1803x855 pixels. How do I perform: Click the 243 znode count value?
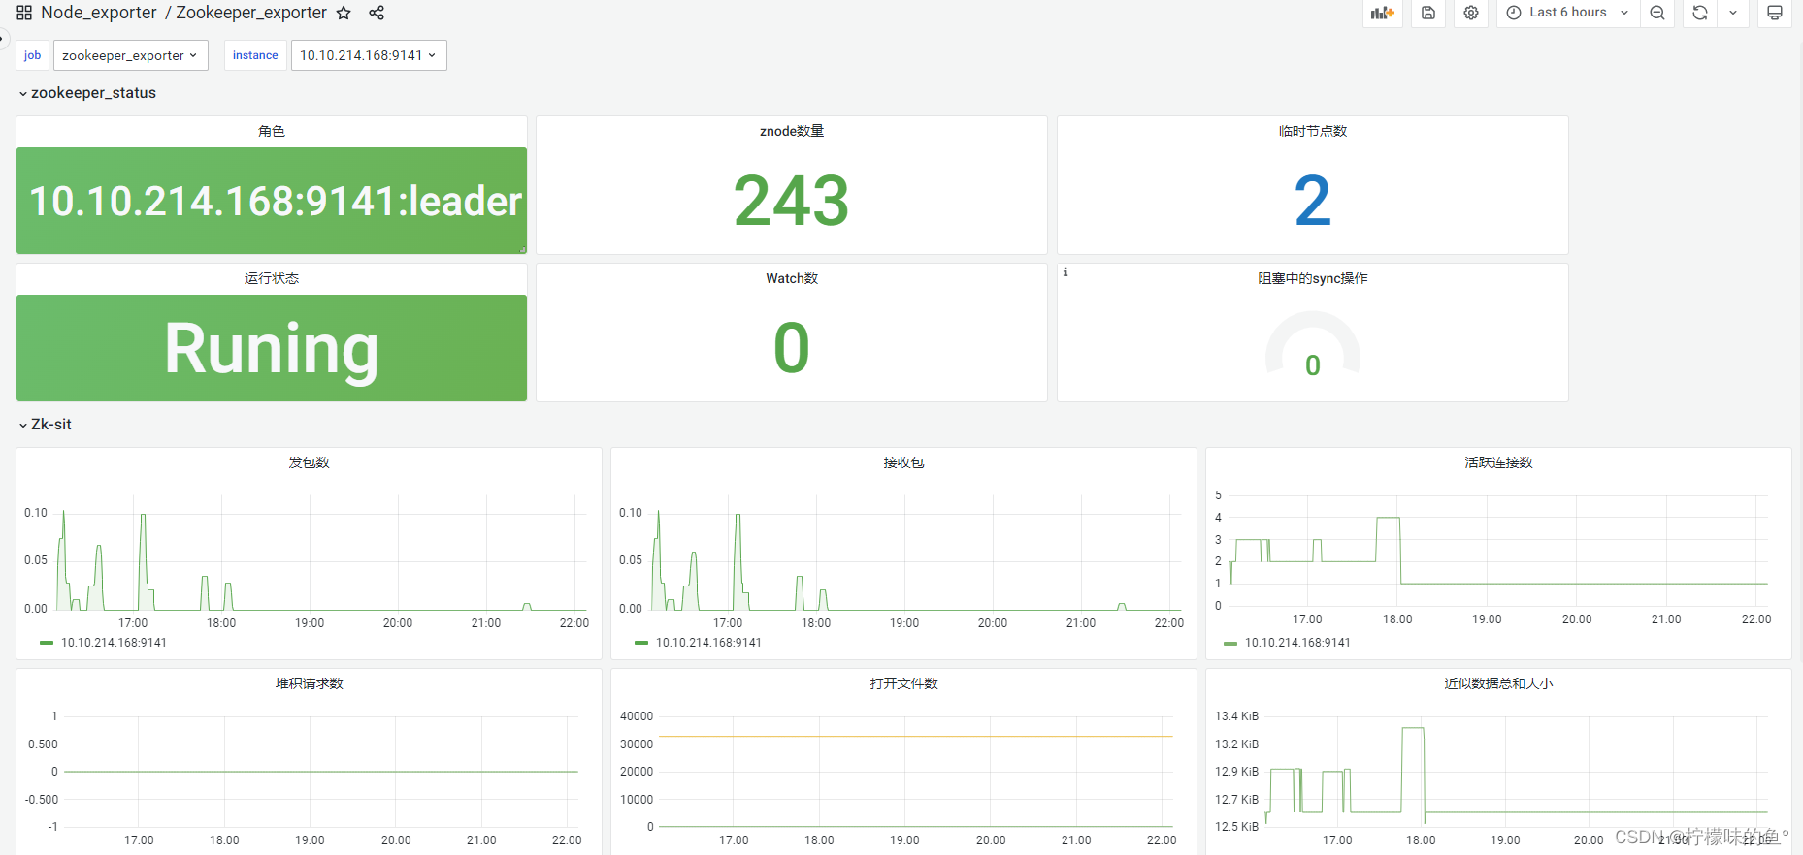[792, 201]
